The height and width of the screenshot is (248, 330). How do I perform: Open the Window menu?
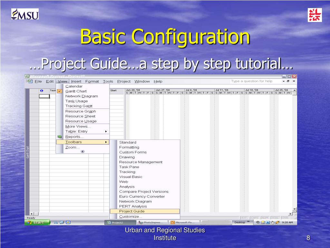pyautogui.click(x=142, y=81)
